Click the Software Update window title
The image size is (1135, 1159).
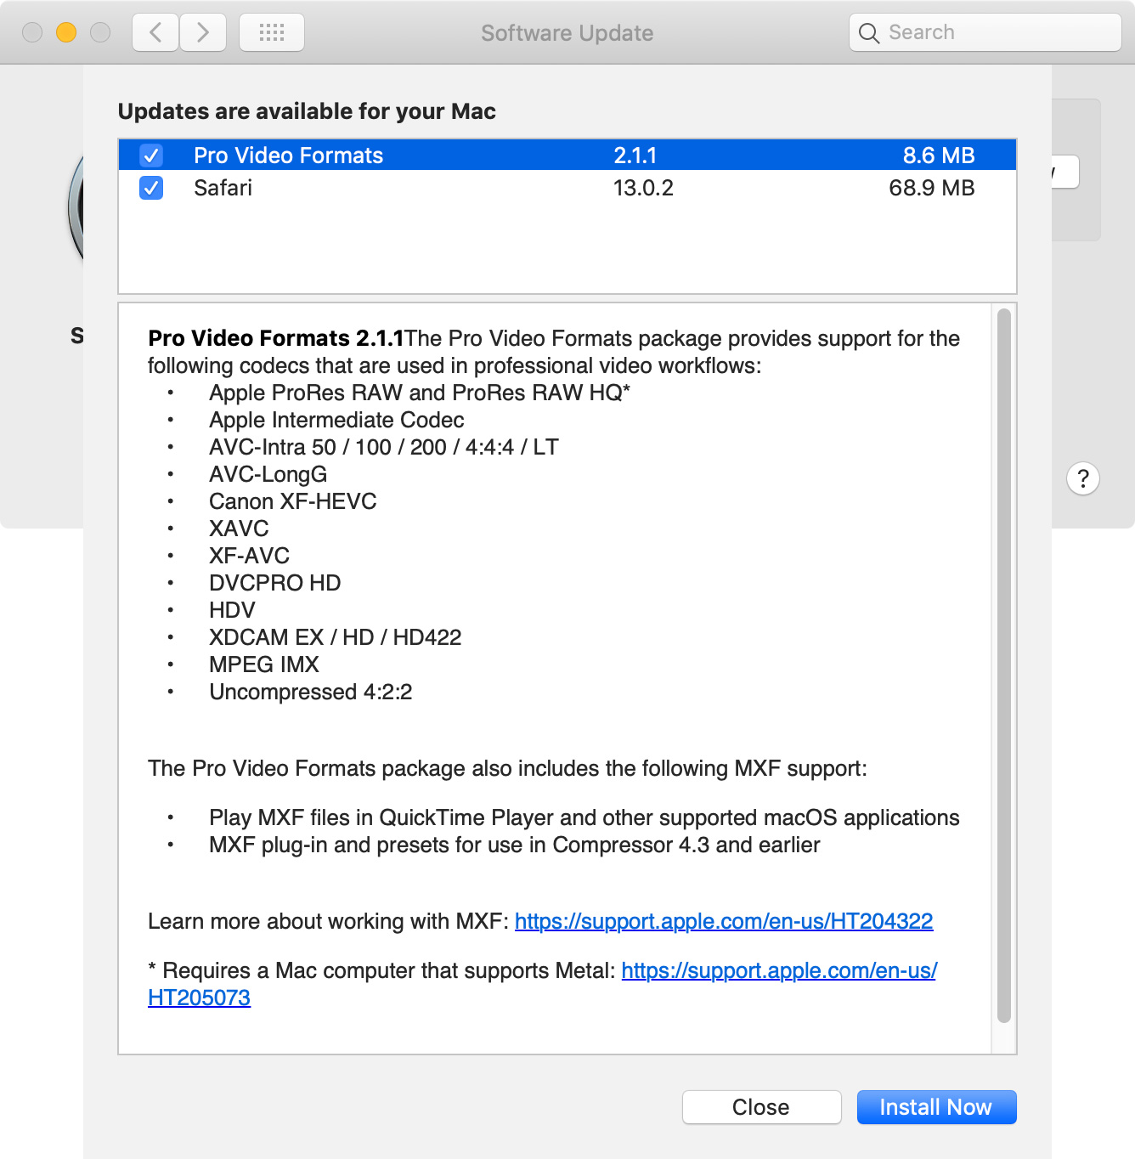[567, 33]
